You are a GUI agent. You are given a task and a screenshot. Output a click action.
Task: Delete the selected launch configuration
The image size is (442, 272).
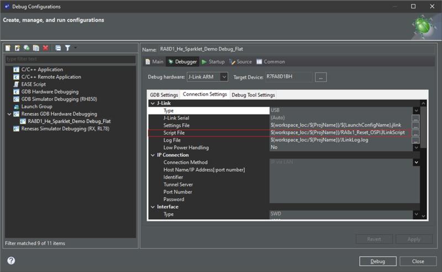pos(45,49)
